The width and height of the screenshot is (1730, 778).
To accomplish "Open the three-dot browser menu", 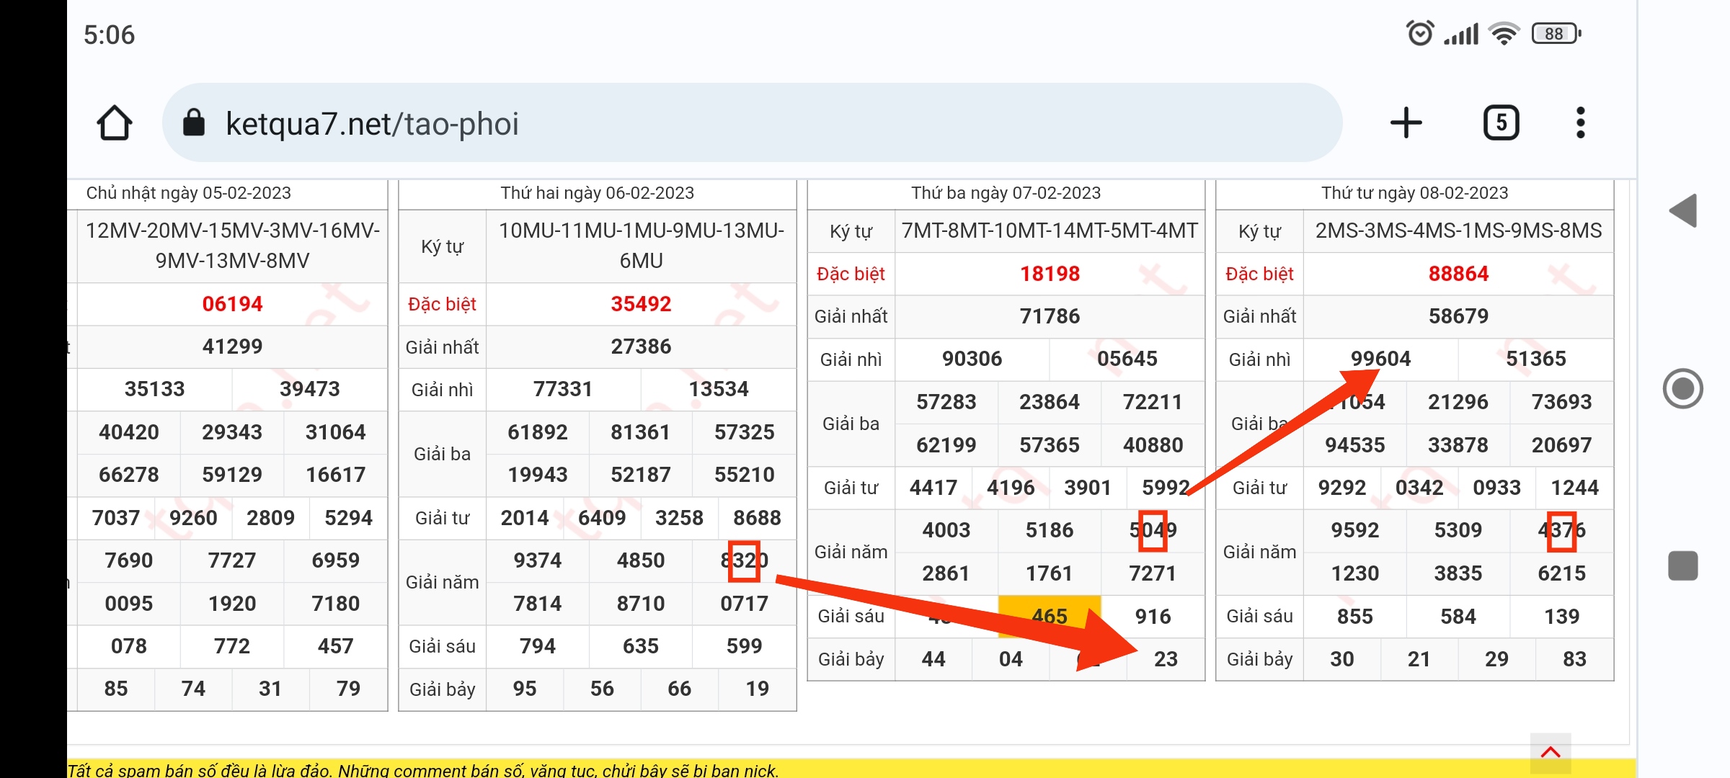I will 1580,123.
